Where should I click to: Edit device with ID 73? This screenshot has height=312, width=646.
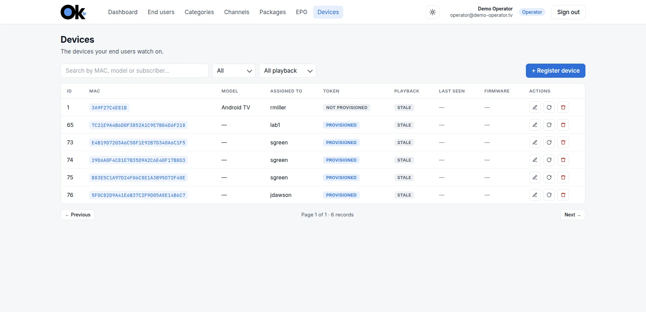pyautogui.click(x=535, y=142)
